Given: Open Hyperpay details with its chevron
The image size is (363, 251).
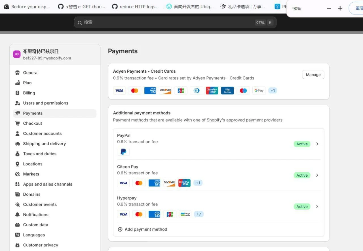Looking at the screenshot, I should pyautogui.click(x=317, y=206).
